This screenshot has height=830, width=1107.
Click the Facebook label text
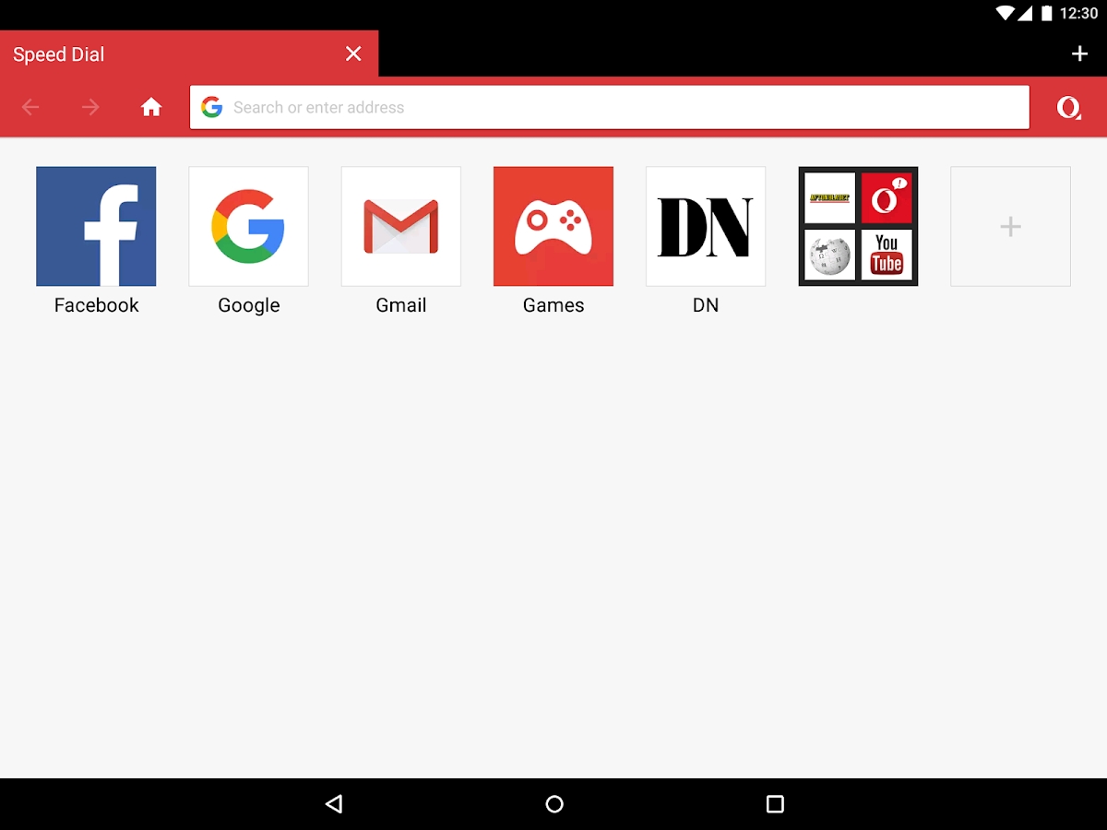point(96,305)
